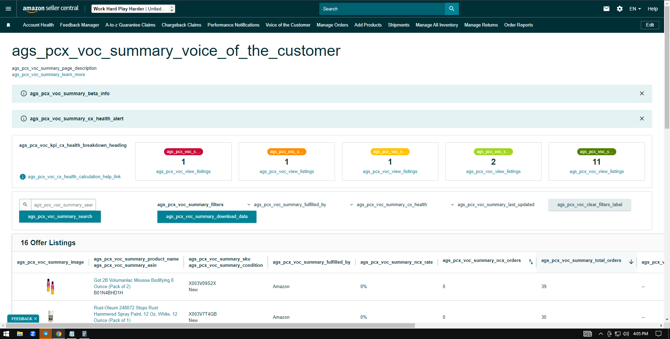Viewport: 670px width, 339px height.
Task: Open Rust-Oleum 248072 Spray Paint link
Action: click(135, 314)
